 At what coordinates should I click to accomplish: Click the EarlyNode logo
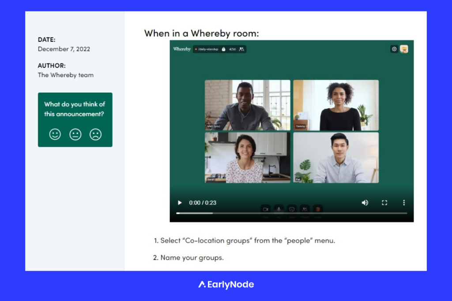[x=226, y=285]
